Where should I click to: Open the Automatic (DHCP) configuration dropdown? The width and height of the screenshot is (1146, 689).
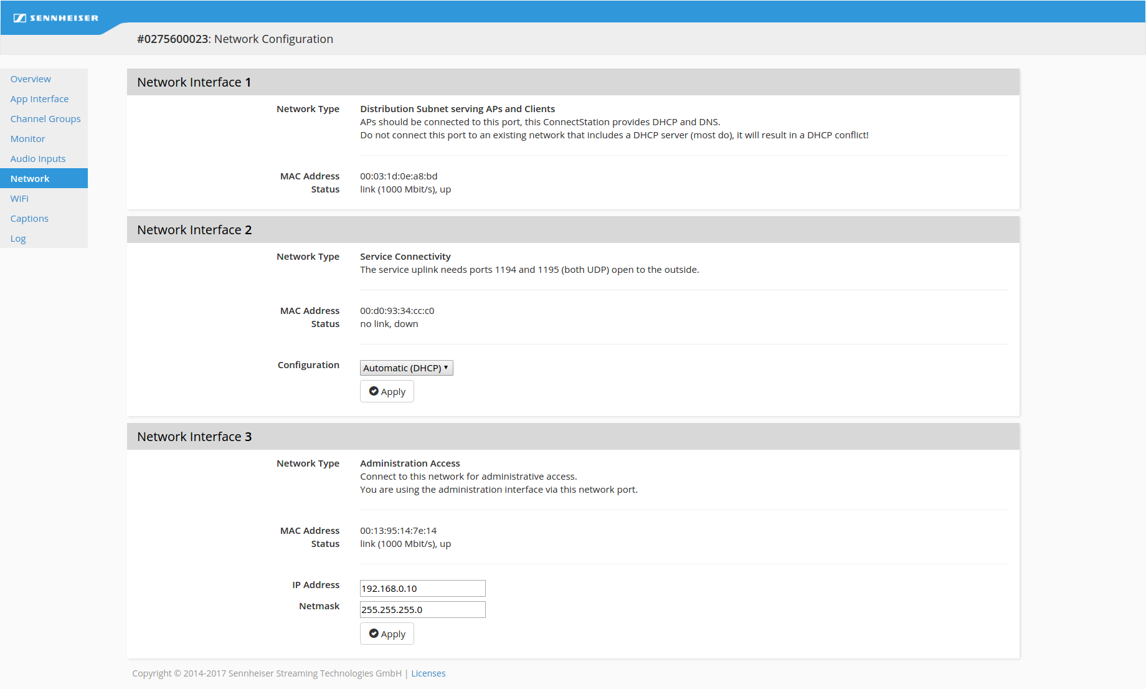tap(406, 368)
